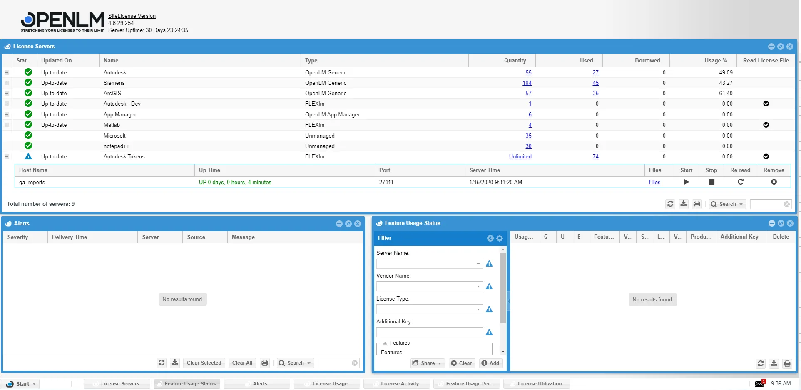
Task: Export data from the Feature Usage Status panel
Action: coord(774,363)
